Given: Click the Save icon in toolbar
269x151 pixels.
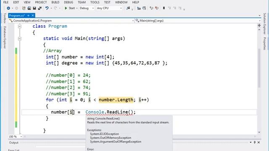Looking at the screenshot, I should (34, 8).
